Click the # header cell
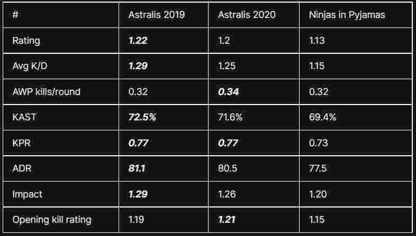 click(x=16, y=15)
